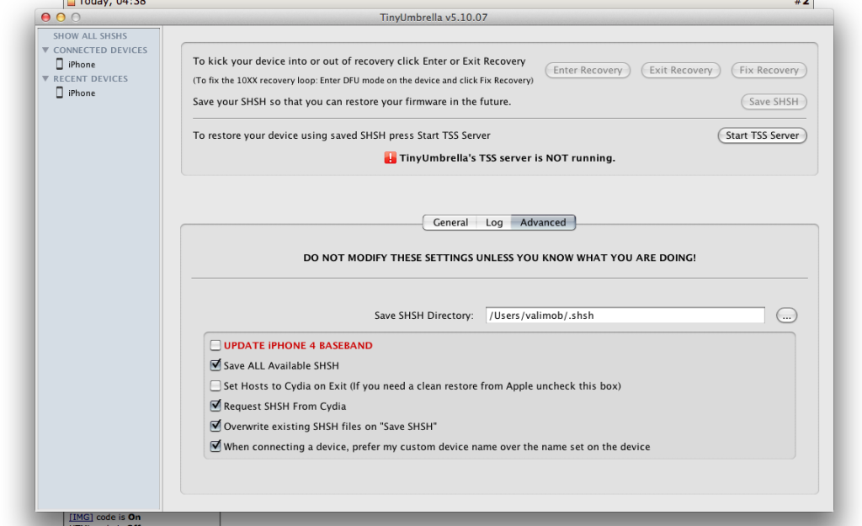Close the TinyUmbrella window with red button

click(x=46, y=18)
